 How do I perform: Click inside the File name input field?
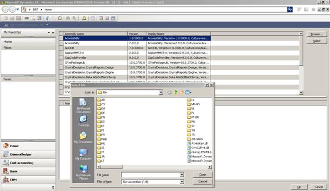(x=150, y=175)
